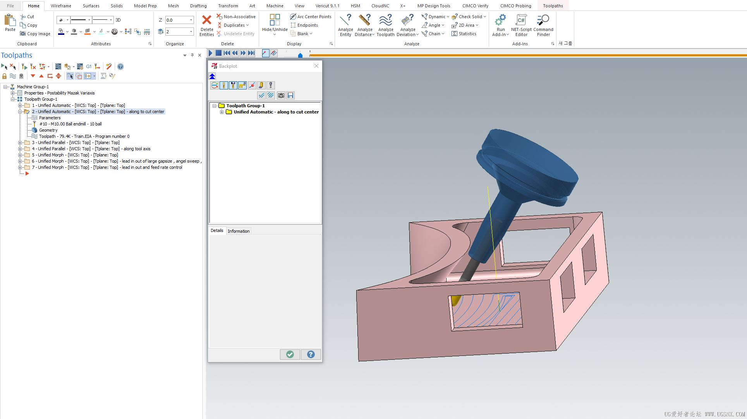The height and width of the screenshot is (419, 747).
Task: Expand operation 3 Unified Parallel tree node
Action: (x=20, y=143)
